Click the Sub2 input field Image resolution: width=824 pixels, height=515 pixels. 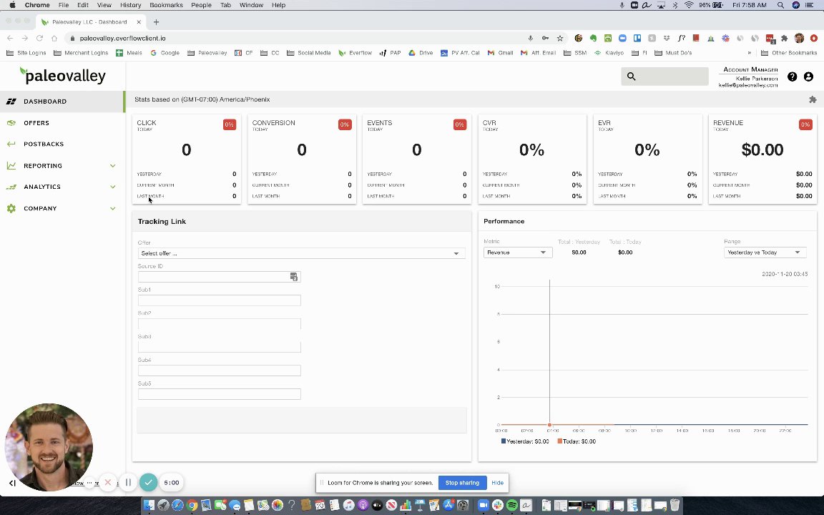pyautogui.click(x=219, y=324)
